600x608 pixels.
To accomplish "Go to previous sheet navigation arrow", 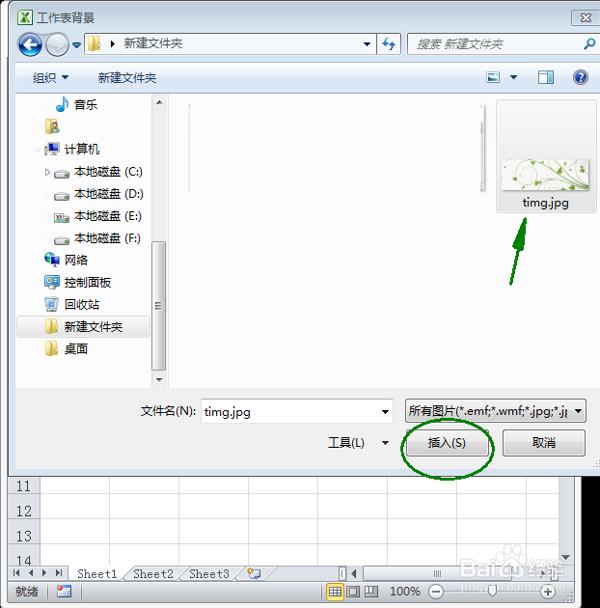I will pos(31,573).
